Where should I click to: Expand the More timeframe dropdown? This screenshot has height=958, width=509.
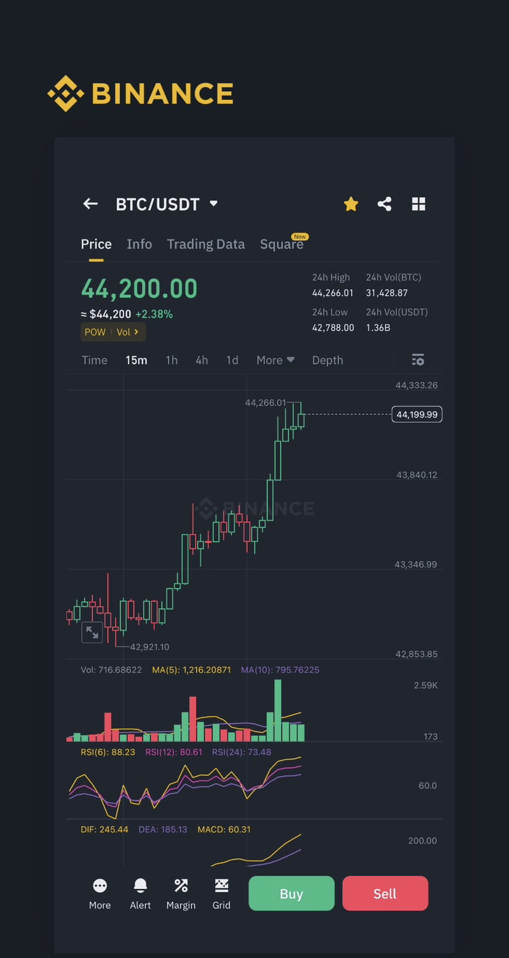point(275,360)
